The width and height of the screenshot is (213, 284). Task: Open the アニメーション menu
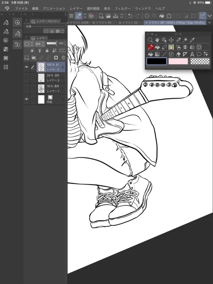[54, 8]
